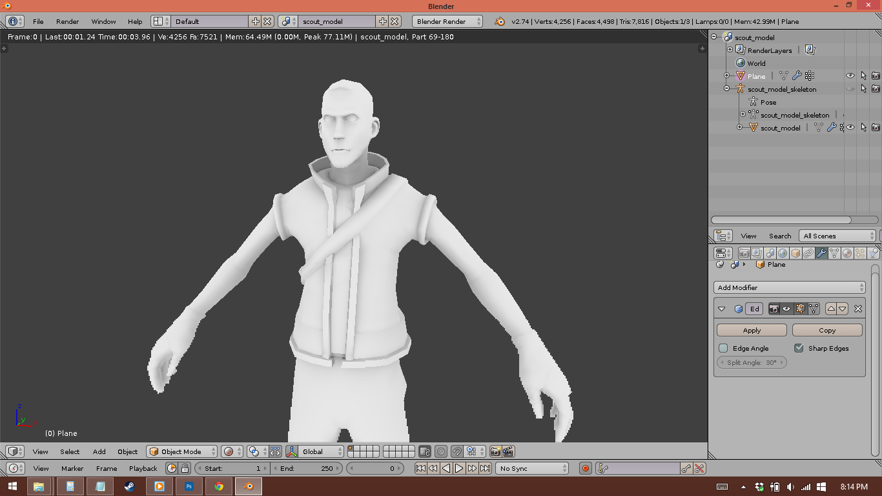
Task: Play the animation in reverse
Action: click(x=446, y=468)
